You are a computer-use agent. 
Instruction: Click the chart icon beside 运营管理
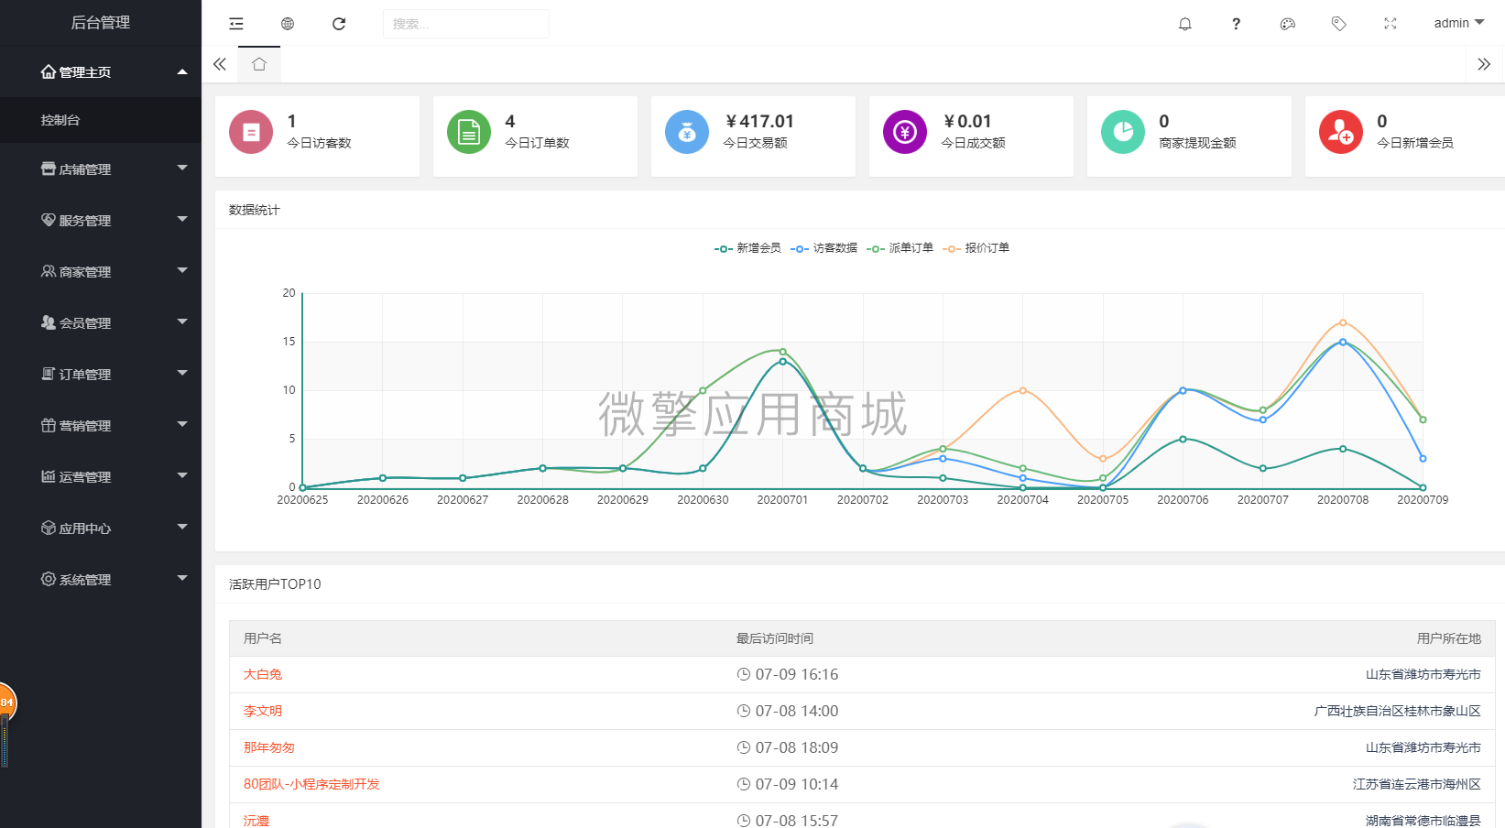[x=49, y=476]
